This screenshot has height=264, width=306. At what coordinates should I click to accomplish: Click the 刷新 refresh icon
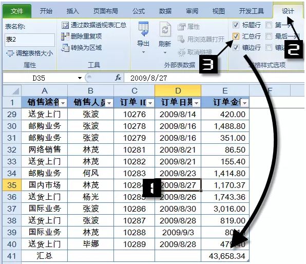[165, 29]
